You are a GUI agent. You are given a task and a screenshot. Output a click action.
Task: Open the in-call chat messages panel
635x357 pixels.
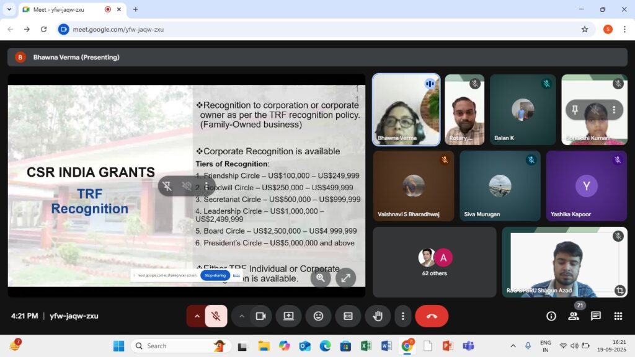[595, 316]
